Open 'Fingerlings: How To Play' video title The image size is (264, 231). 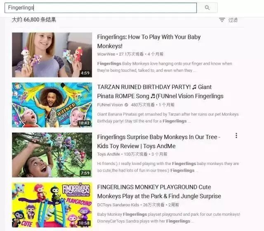[x=149, y=41]
